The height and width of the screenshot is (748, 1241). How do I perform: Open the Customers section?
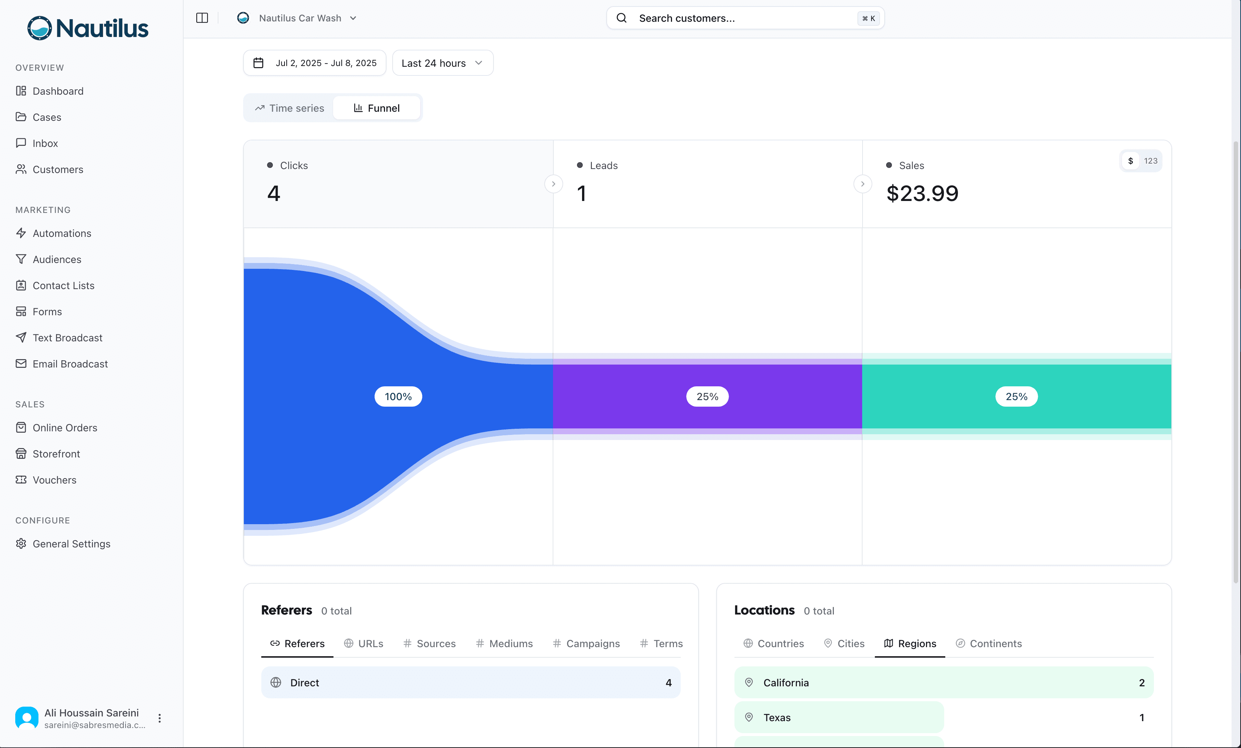click(58, 170)
